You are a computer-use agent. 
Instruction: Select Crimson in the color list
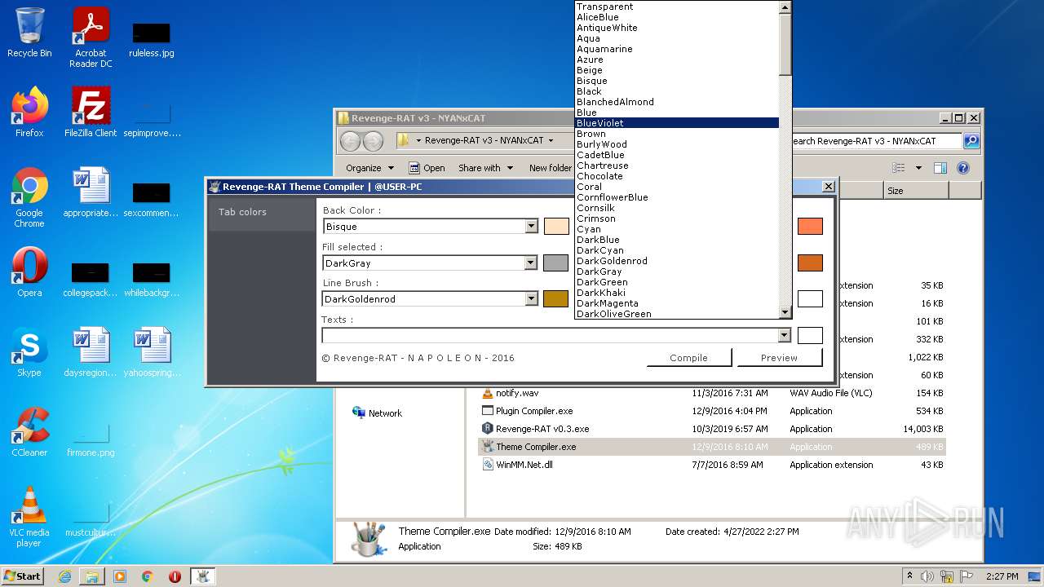pos(677,218)
